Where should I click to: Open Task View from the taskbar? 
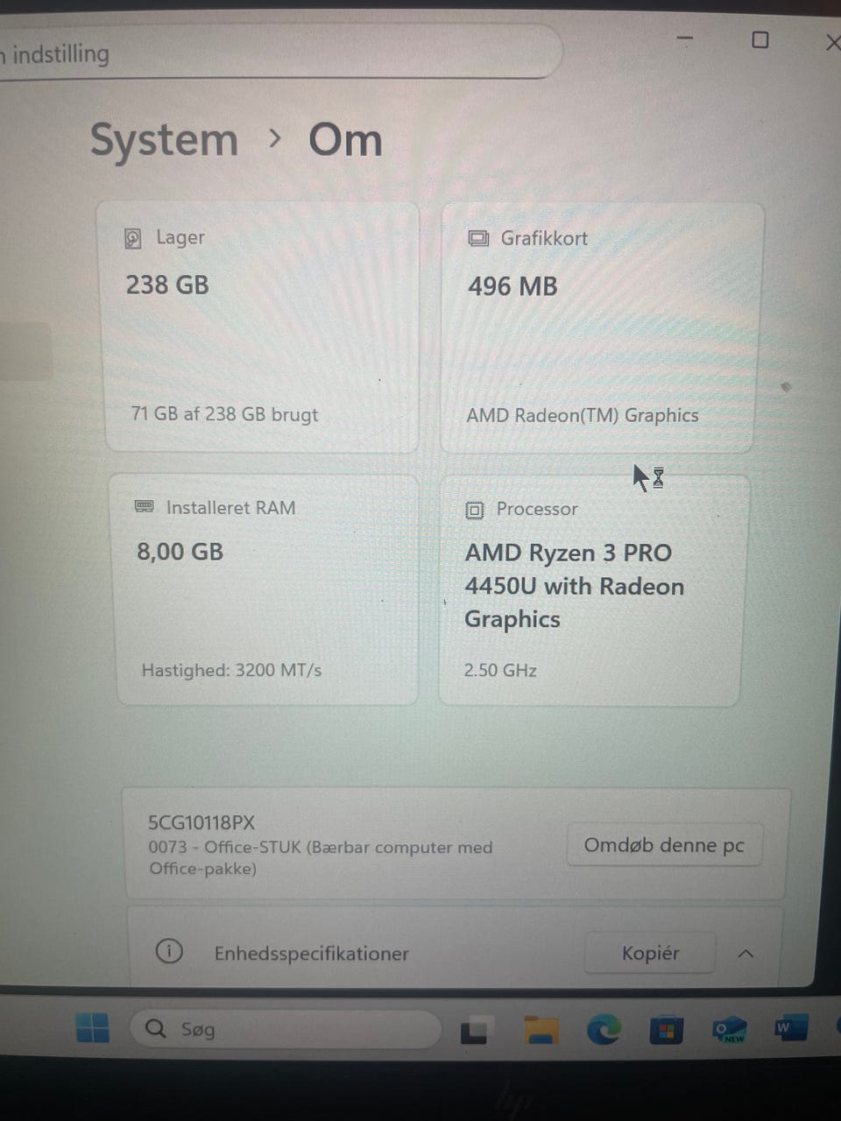pyautogui.click(x=474, y=1032)
